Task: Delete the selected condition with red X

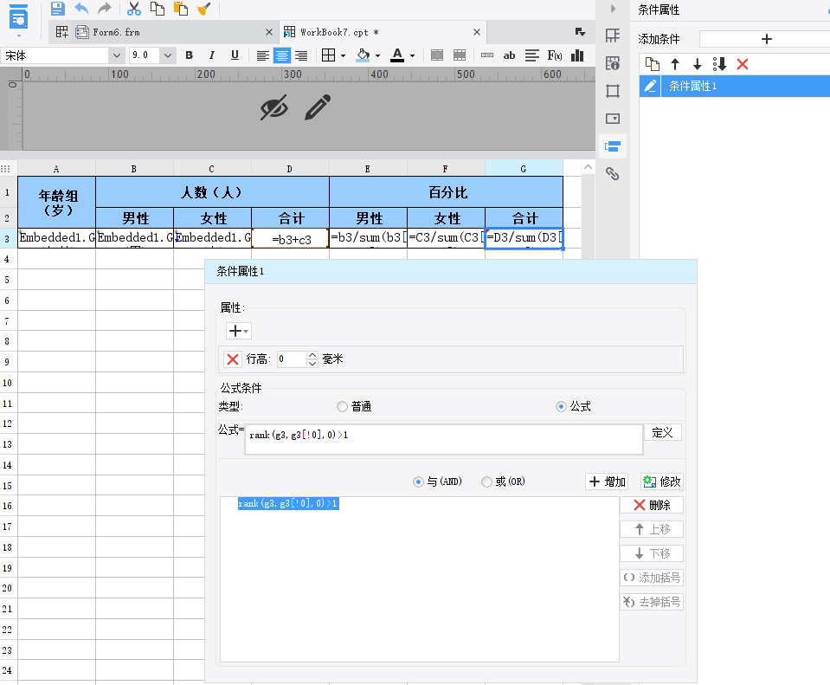Action: coord(743,64)
